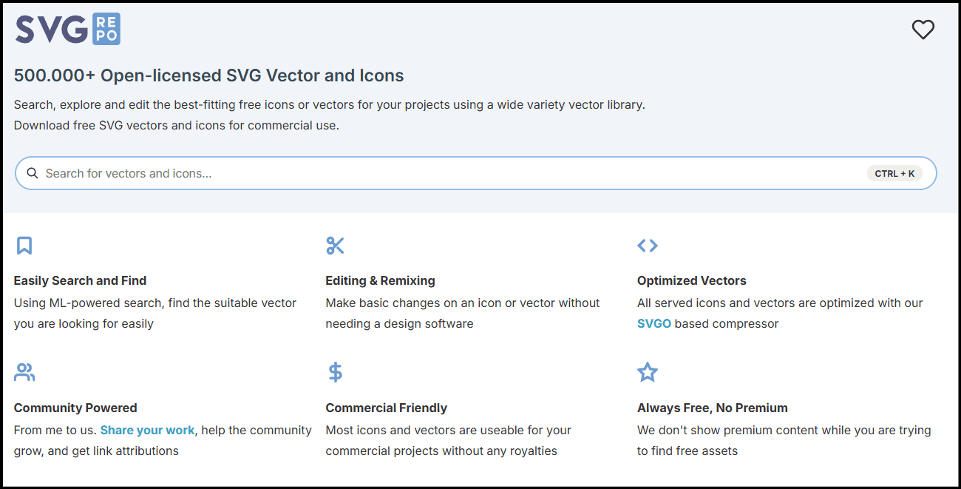
Task: Open your favorites with the heart icon
Action: click(923, 30)
